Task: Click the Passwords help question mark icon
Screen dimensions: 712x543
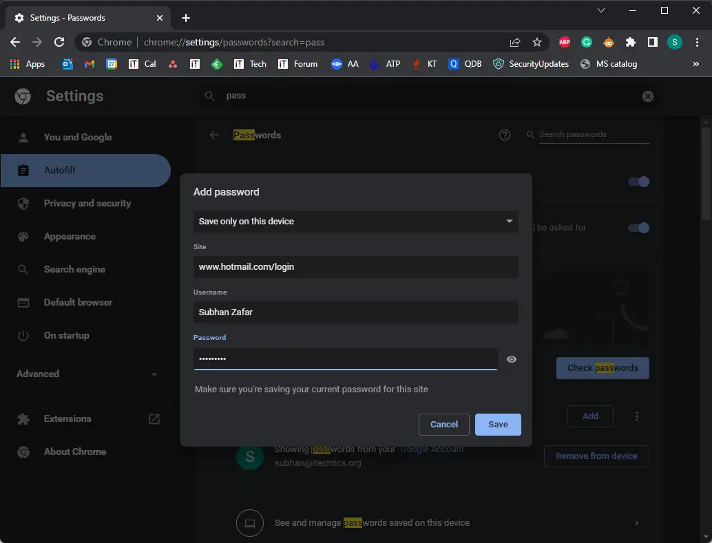Action: point(505,135)
